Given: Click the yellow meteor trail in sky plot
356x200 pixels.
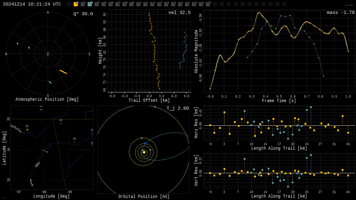Looking at the screenshot, I should point(63,72).
